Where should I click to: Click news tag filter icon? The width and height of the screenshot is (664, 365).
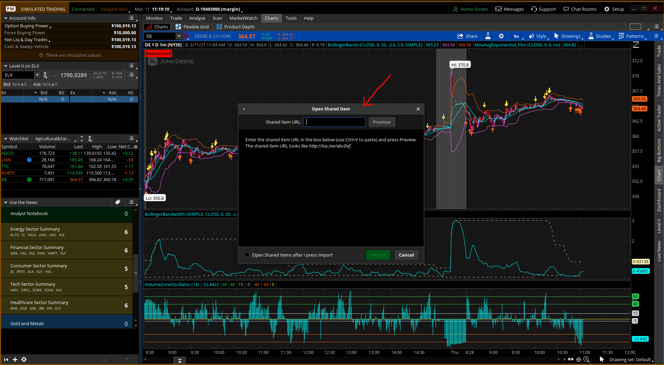coord(118,202)
